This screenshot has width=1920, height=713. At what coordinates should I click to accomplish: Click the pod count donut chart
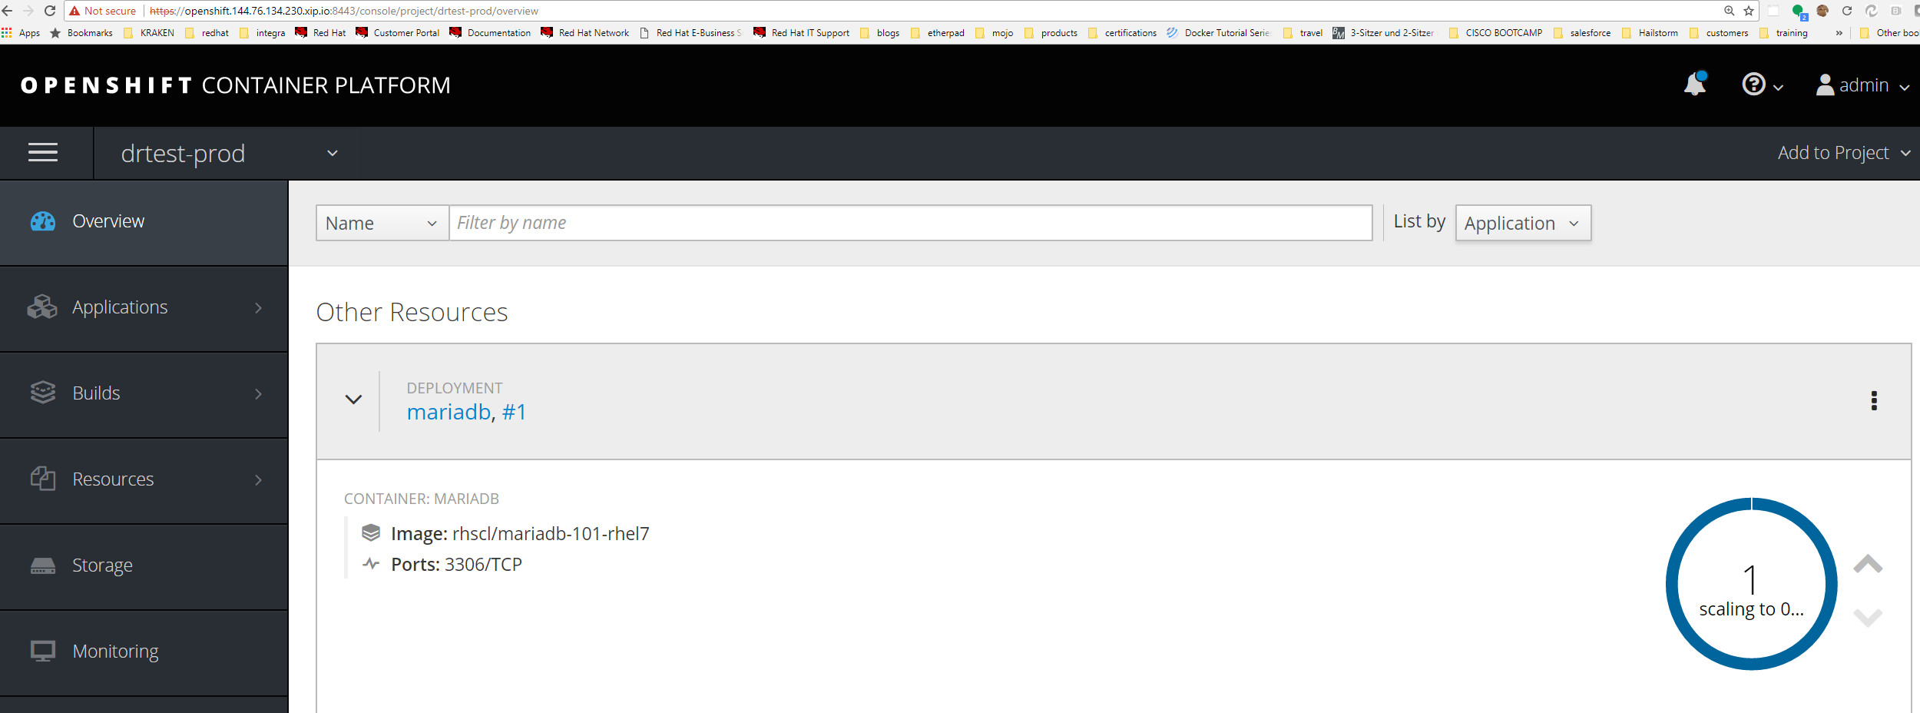click(1751, 584)
